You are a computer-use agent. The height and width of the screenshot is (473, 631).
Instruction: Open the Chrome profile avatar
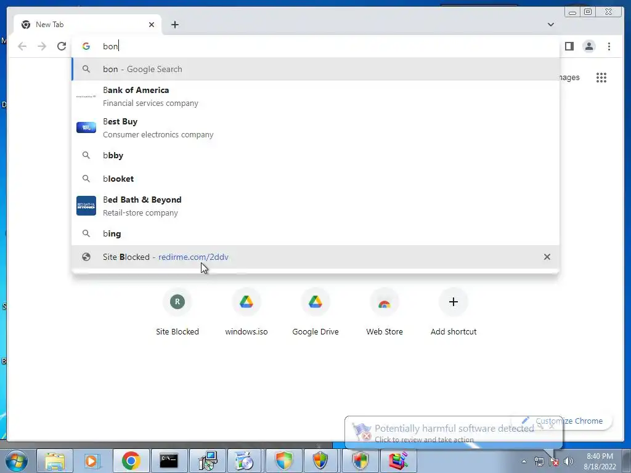pos(589,46)
